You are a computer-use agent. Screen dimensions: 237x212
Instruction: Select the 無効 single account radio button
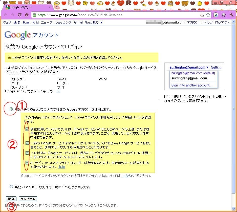coord(11,187)
